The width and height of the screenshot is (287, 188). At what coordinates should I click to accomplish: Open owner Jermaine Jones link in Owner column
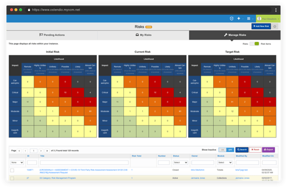click(198, 178)
